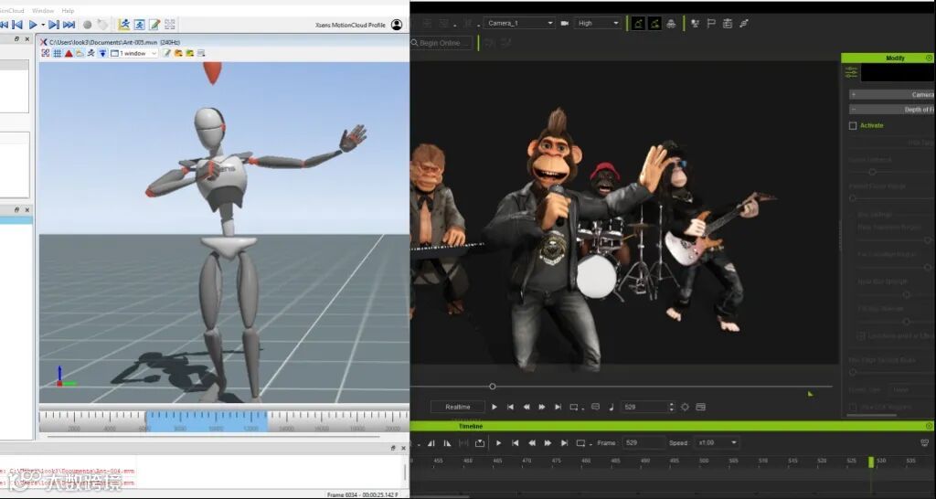The image size is (936, 499).
Task: Open the High quality dropdown
Action: pos(599,23)
